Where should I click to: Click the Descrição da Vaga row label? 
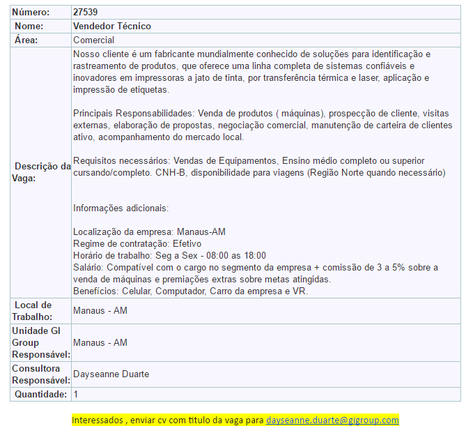click(42, 172)
